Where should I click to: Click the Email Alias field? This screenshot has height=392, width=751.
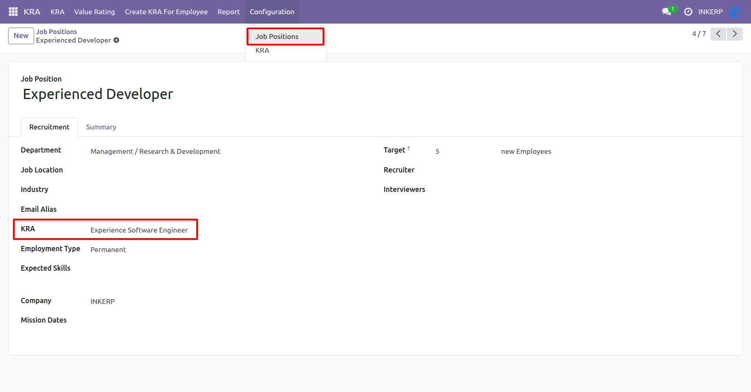click(225, 210)
